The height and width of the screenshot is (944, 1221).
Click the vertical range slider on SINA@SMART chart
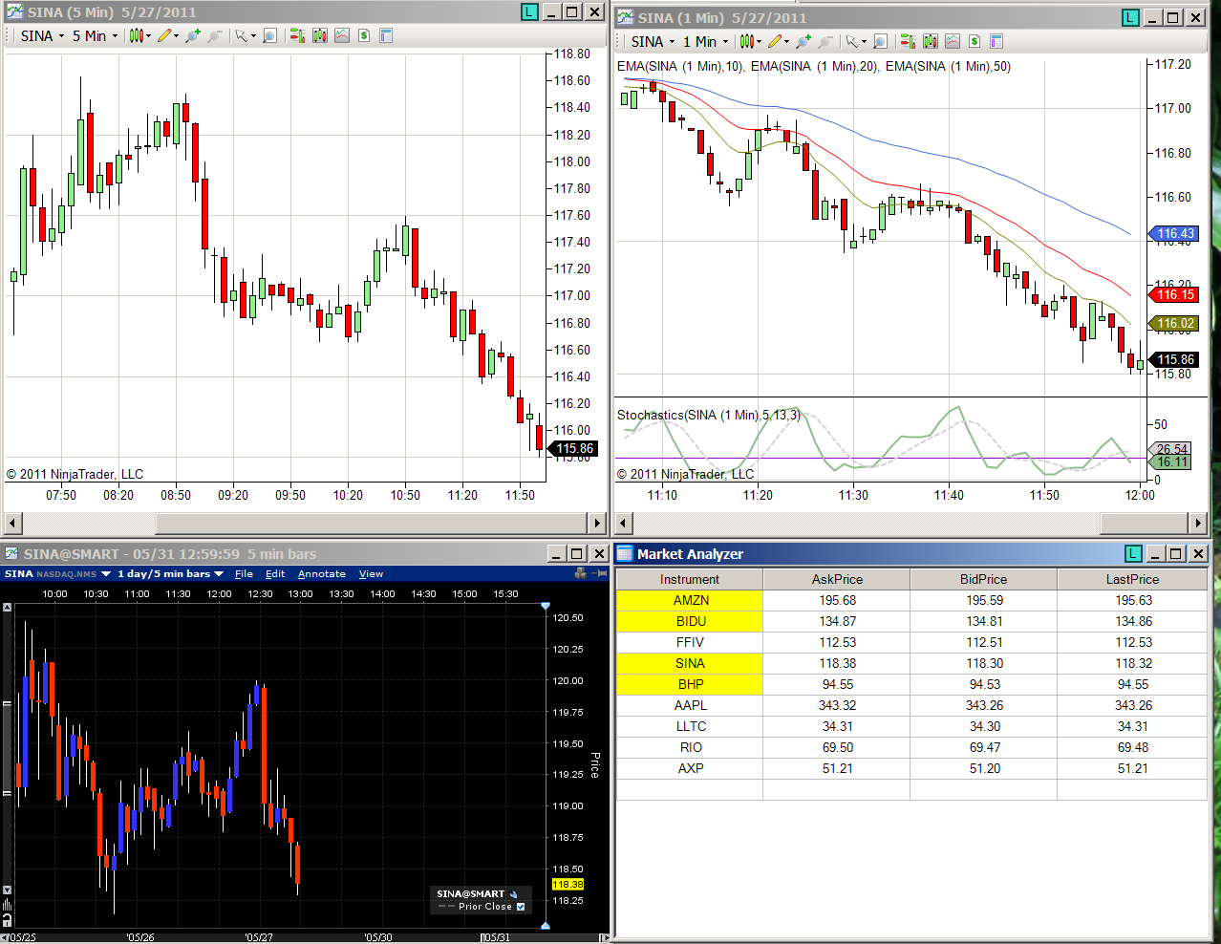(x=7, y=748)
